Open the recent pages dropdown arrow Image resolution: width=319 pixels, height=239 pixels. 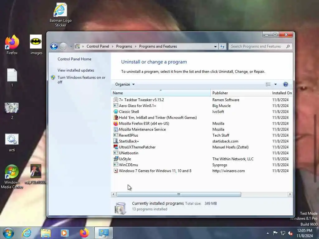tap(71, 46)
